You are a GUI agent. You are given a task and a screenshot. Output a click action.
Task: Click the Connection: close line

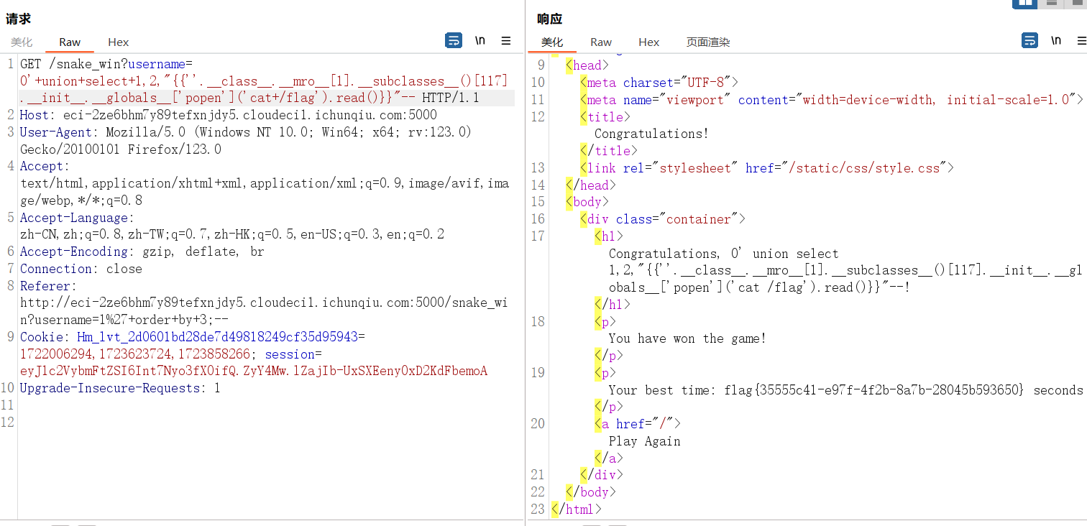click(x=81, y=269)
